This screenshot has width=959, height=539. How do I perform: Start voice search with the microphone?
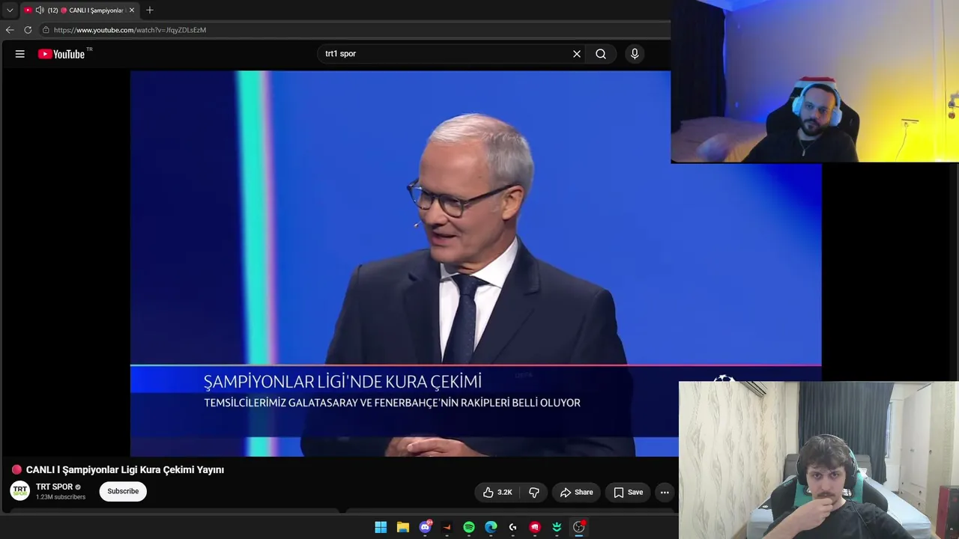(x=635, y=54)
